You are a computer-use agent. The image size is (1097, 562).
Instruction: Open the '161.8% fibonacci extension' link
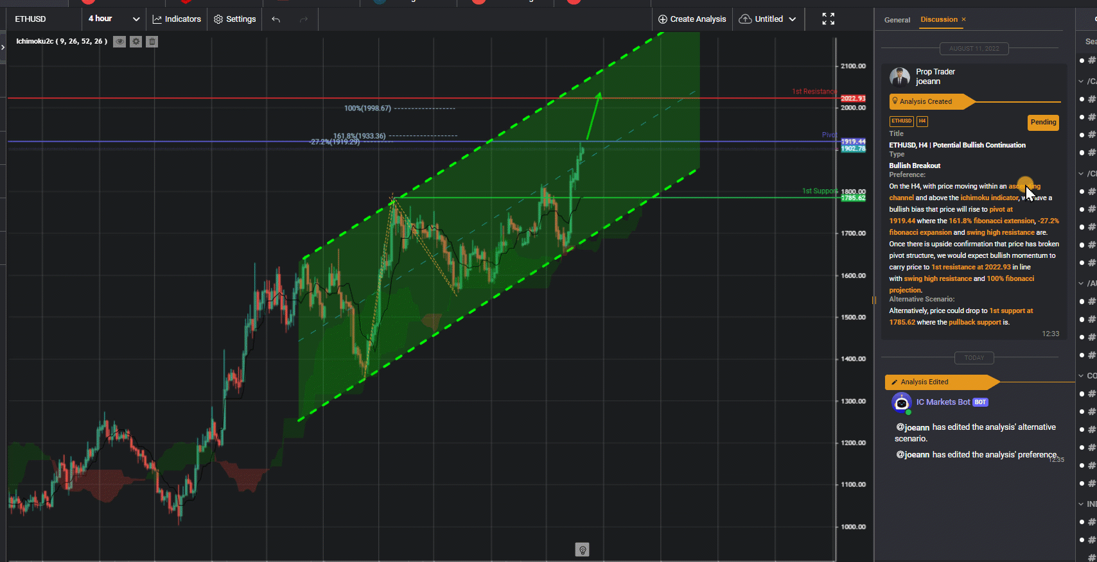(992, 221)
